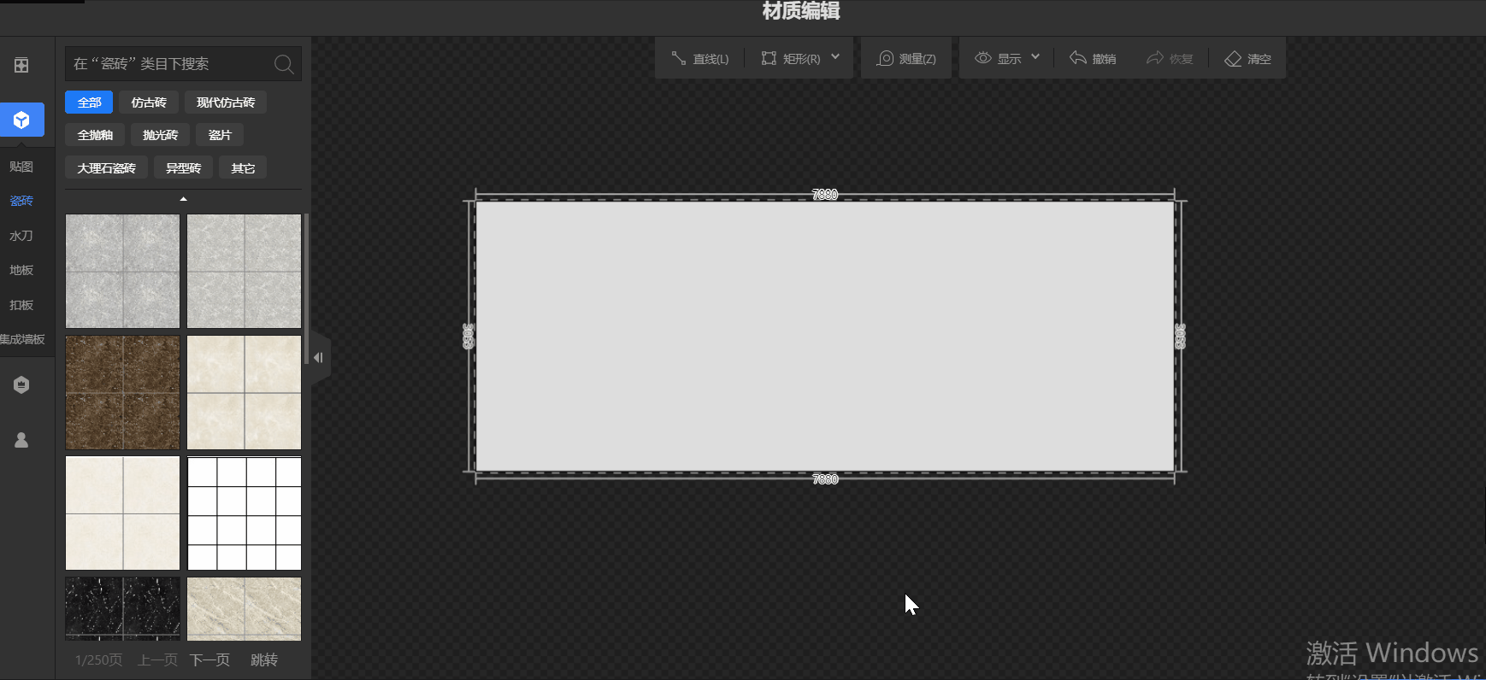Image resolution: width=1486 pixels, height=680 pixels.
Task: Click the hexagon model icon in sidebar
Action: pos(21,385)
